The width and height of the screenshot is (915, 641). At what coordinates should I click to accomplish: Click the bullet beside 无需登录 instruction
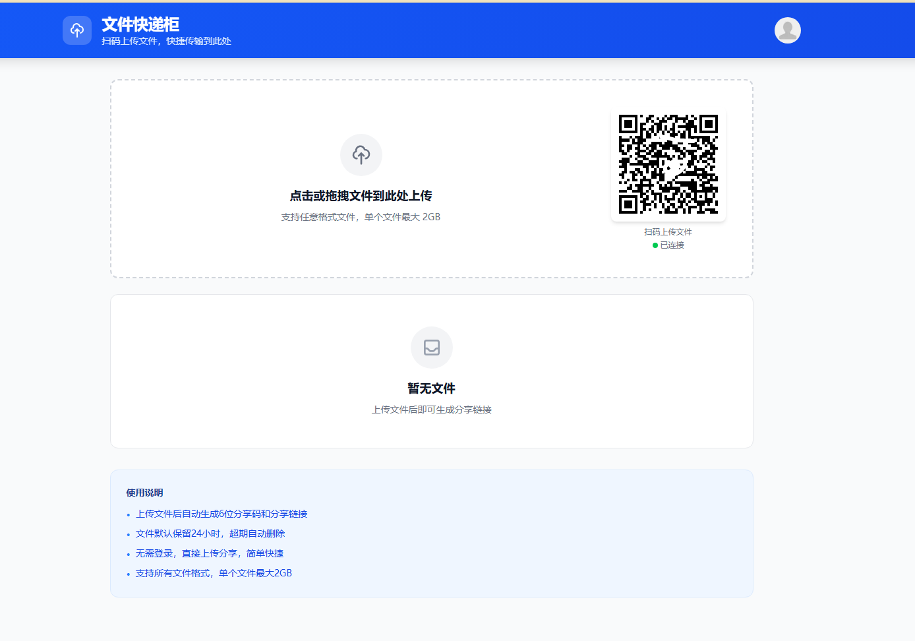coord(127,554)
